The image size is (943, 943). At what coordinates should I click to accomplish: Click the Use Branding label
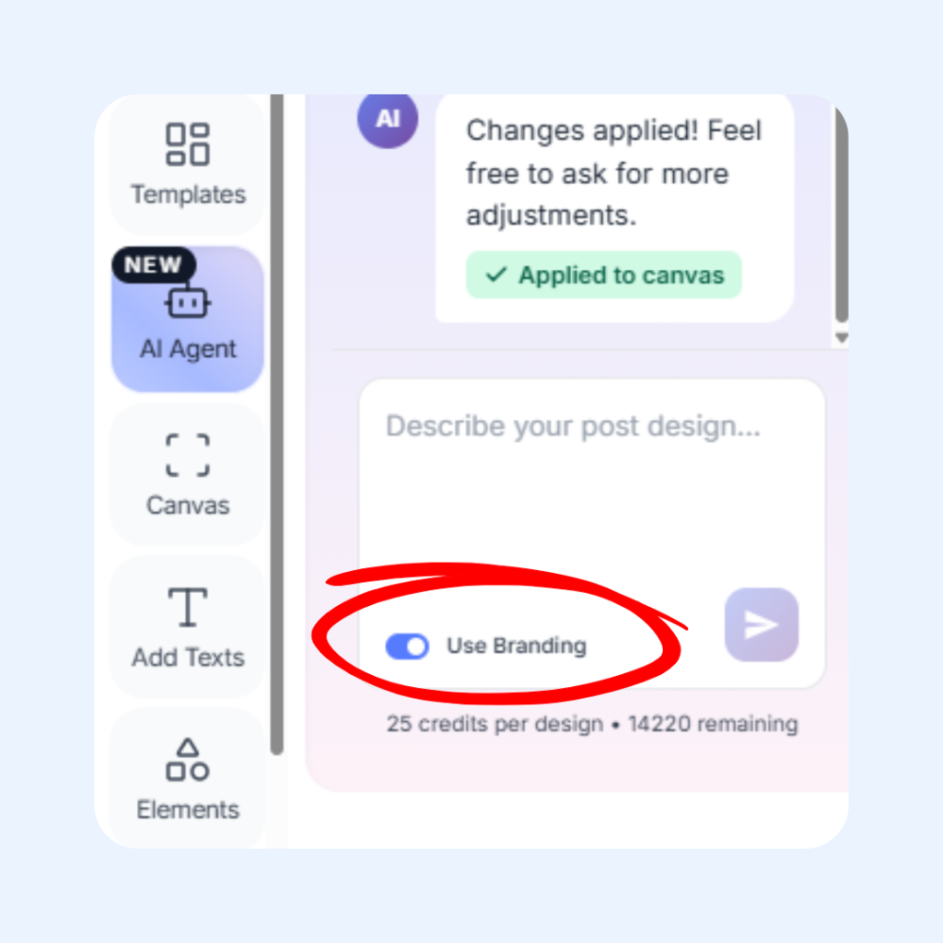517,646
